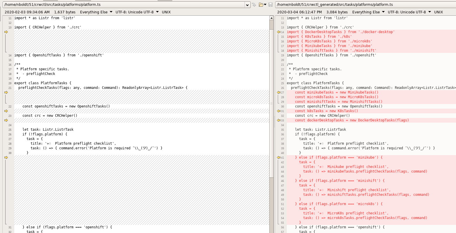Click right line 33 'const dockerDesktopTasks' declaration
The height and width of the screenshot is (233, 456).
click(352, 120)
